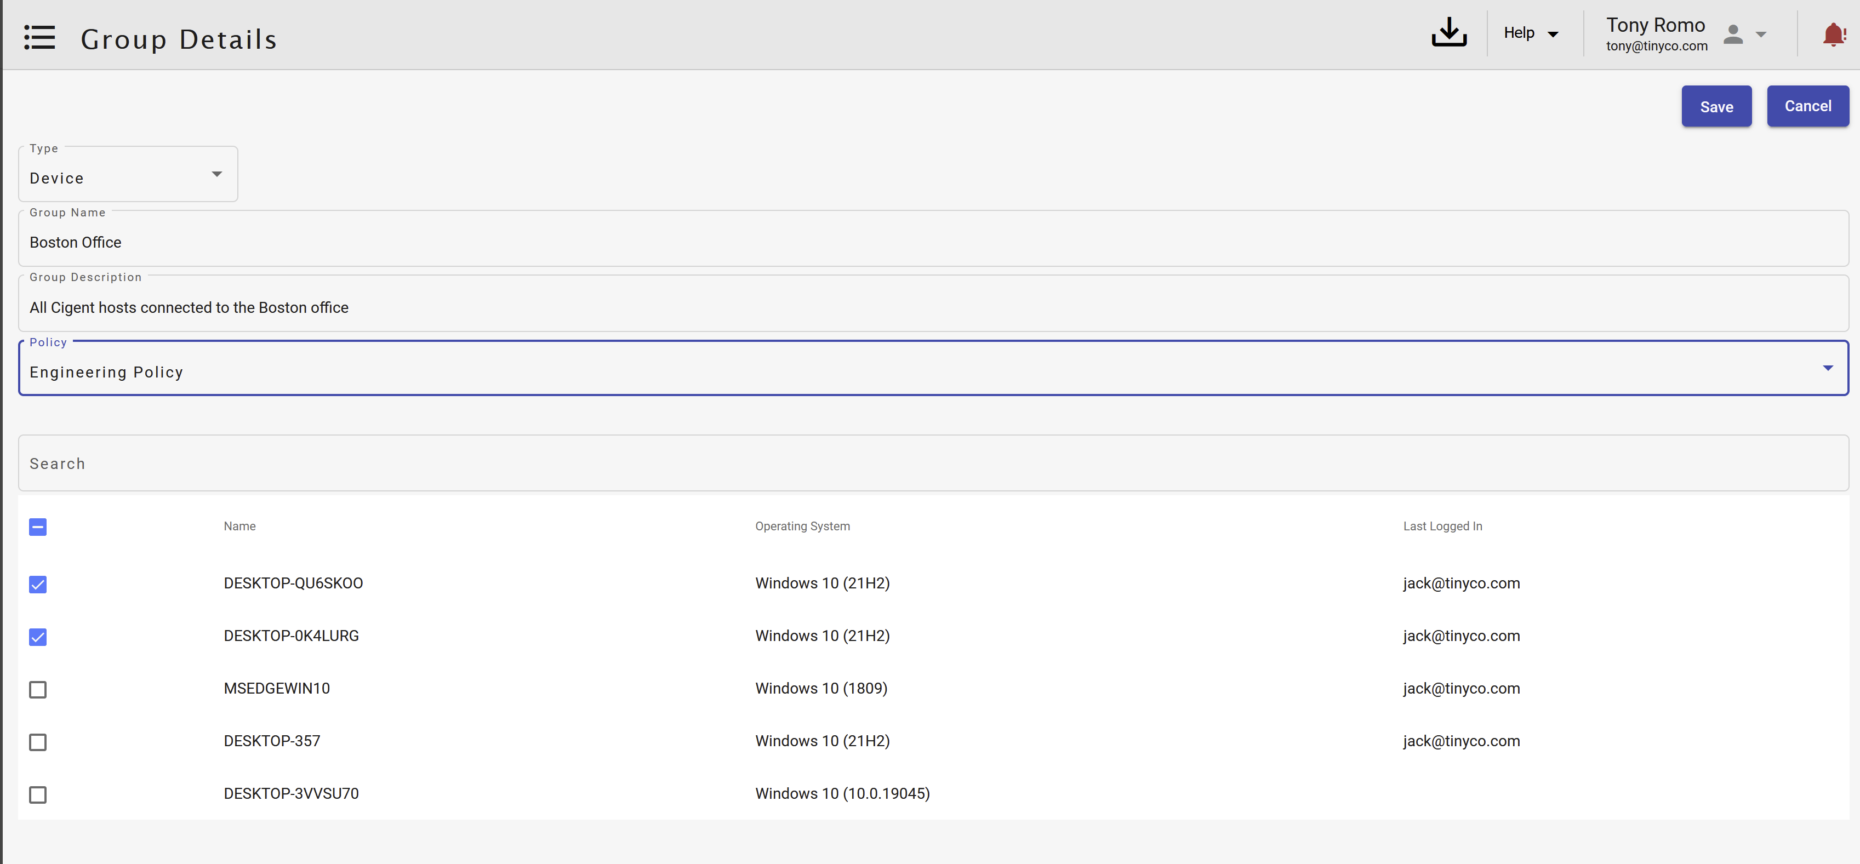Click the Save button
The width and height of the screenshot is (1860, 864).
(x=1715, y=107)
